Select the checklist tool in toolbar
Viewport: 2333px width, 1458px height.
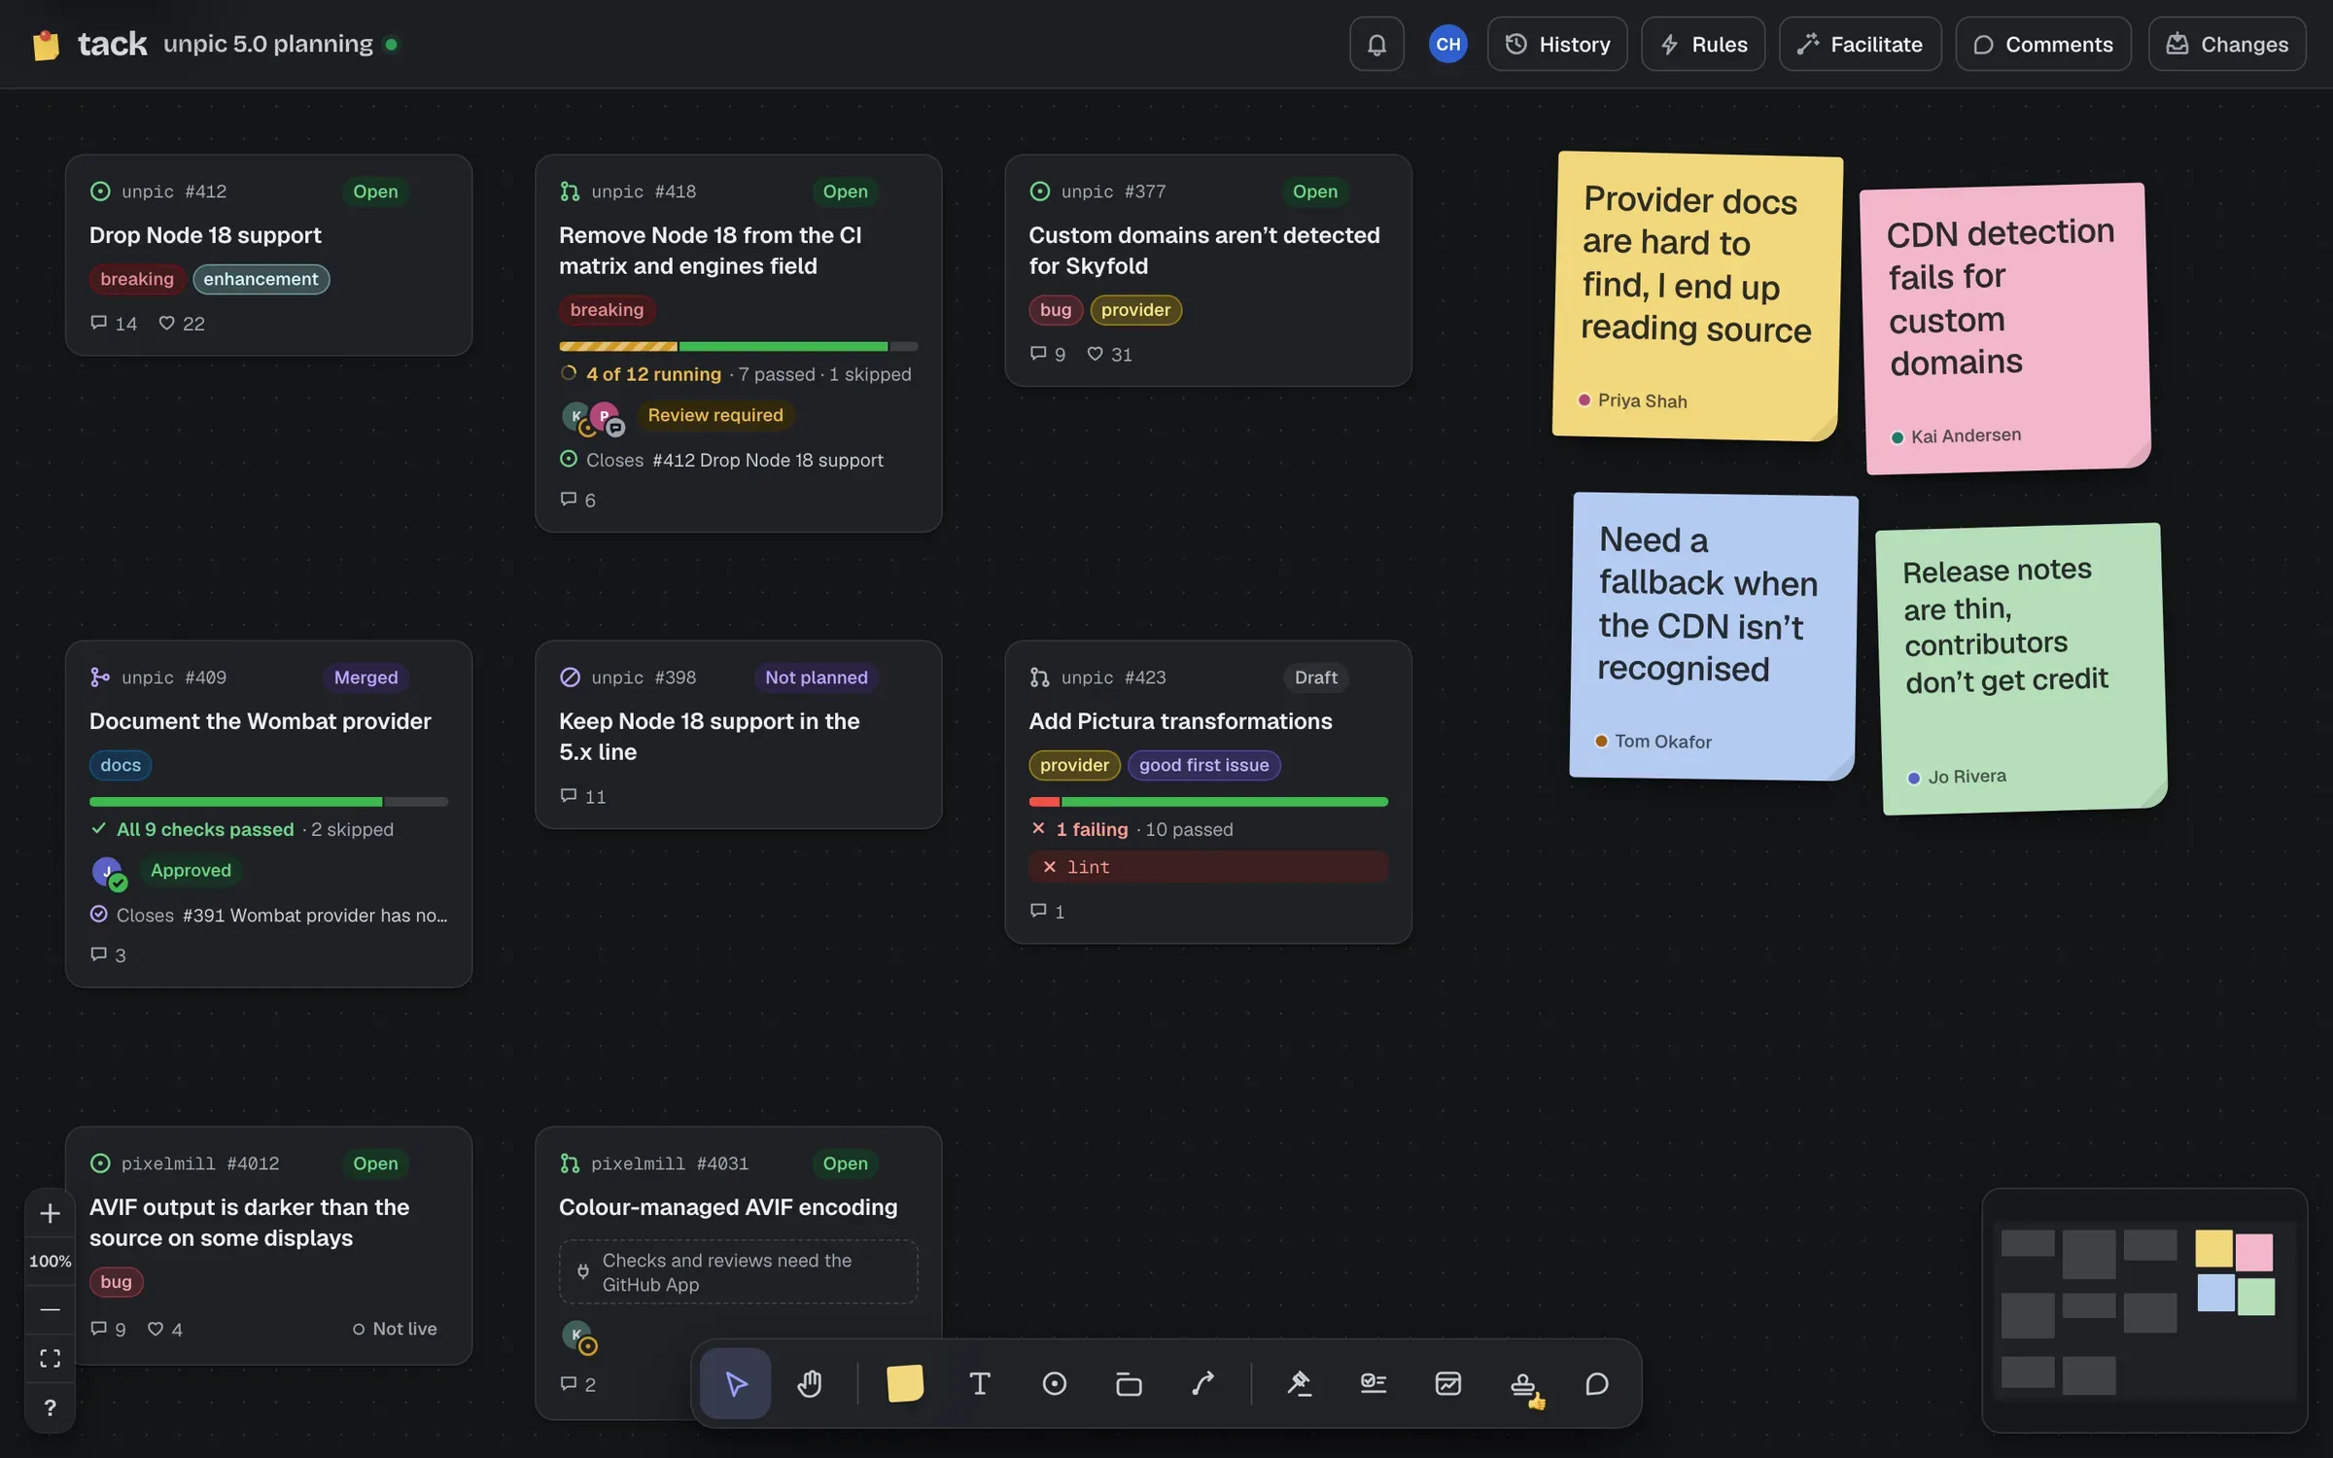coord(1374,1382)
